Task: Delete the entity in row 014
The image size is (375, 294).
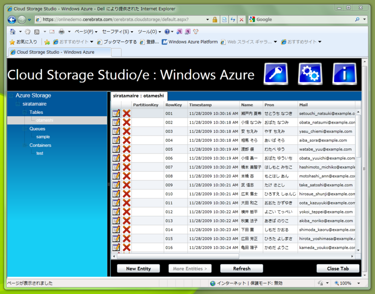Action: [x=127, y=230]
